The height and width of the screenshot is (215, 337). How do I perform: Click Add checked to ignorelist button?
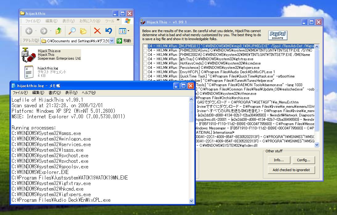pyautogui.click(x=291, y=170)
